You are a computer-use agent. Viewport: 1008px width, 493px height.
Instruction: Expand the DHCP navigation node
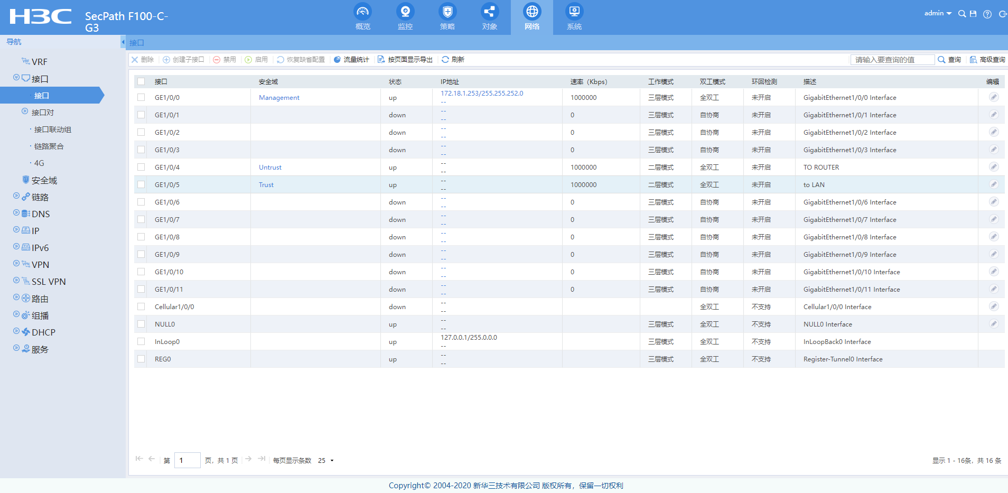(16, 331)
